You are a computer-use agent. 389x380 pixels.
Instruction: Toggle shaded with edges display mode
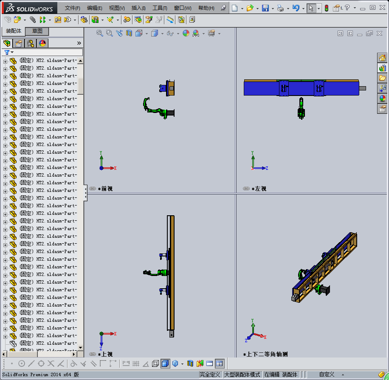[x=165, y=363]
